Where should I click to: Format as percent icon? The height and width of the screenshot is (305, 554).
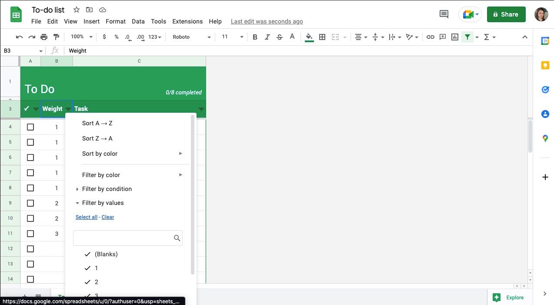(x=117, y=37)
